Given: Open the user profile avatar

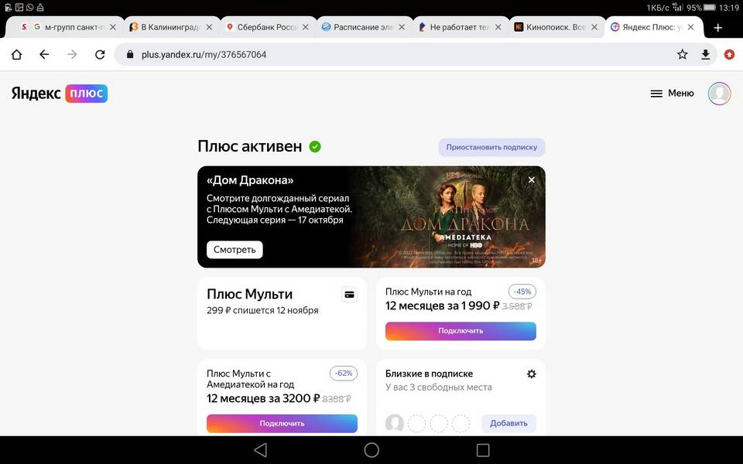Looking at the screenshot, I should click(x=719, y=94).
